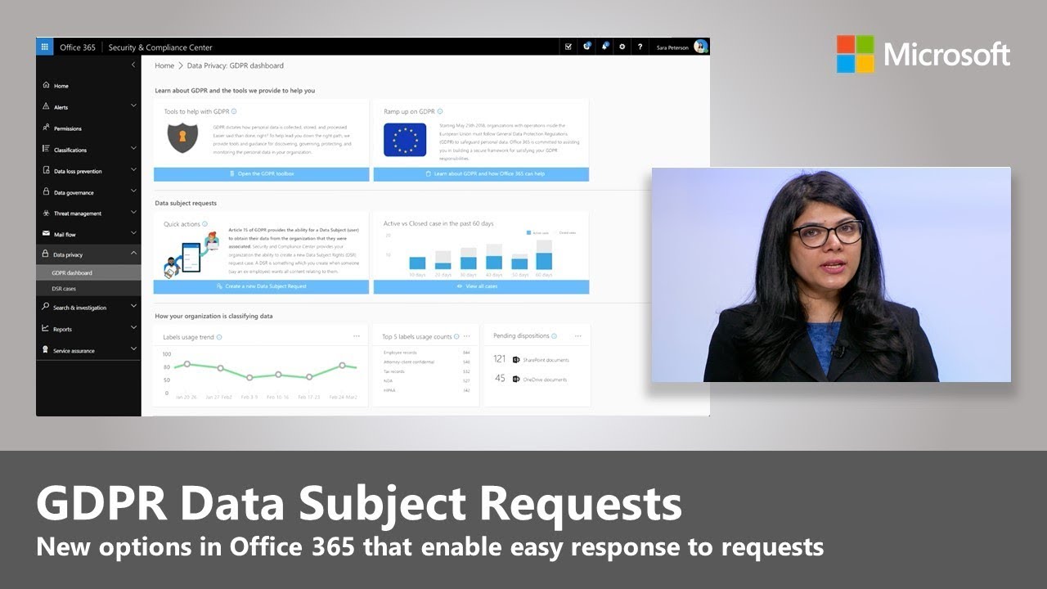The width and height of the screenshot is (1047, 589).
Task: Open the help question mark icon
Action: pyautogui.click(x=640, y=47)
